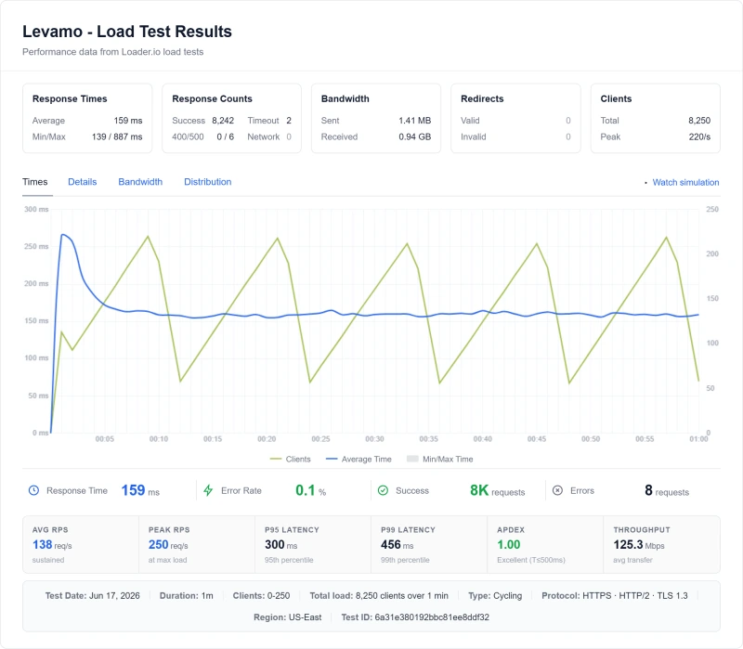This screenshot has height=649, width=743.
Task: Click the AVG RPS 138 req/s metric
Action: [x=81, y=544]
